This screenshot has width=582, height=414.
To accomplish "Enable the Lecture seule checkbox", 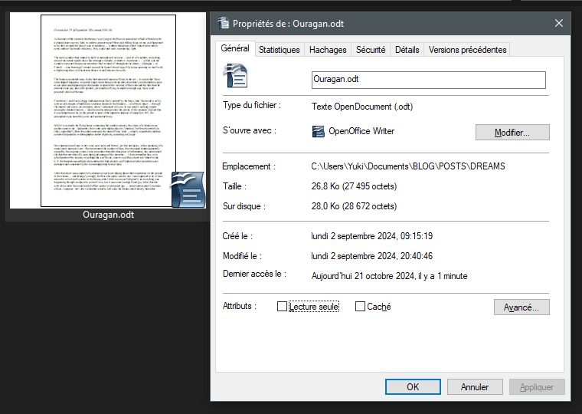I will (x=282, y=307).
